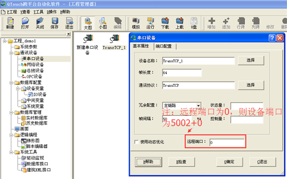287x179 pixels.
Task: Open the 工具 menu
Action: click(38, 12)
